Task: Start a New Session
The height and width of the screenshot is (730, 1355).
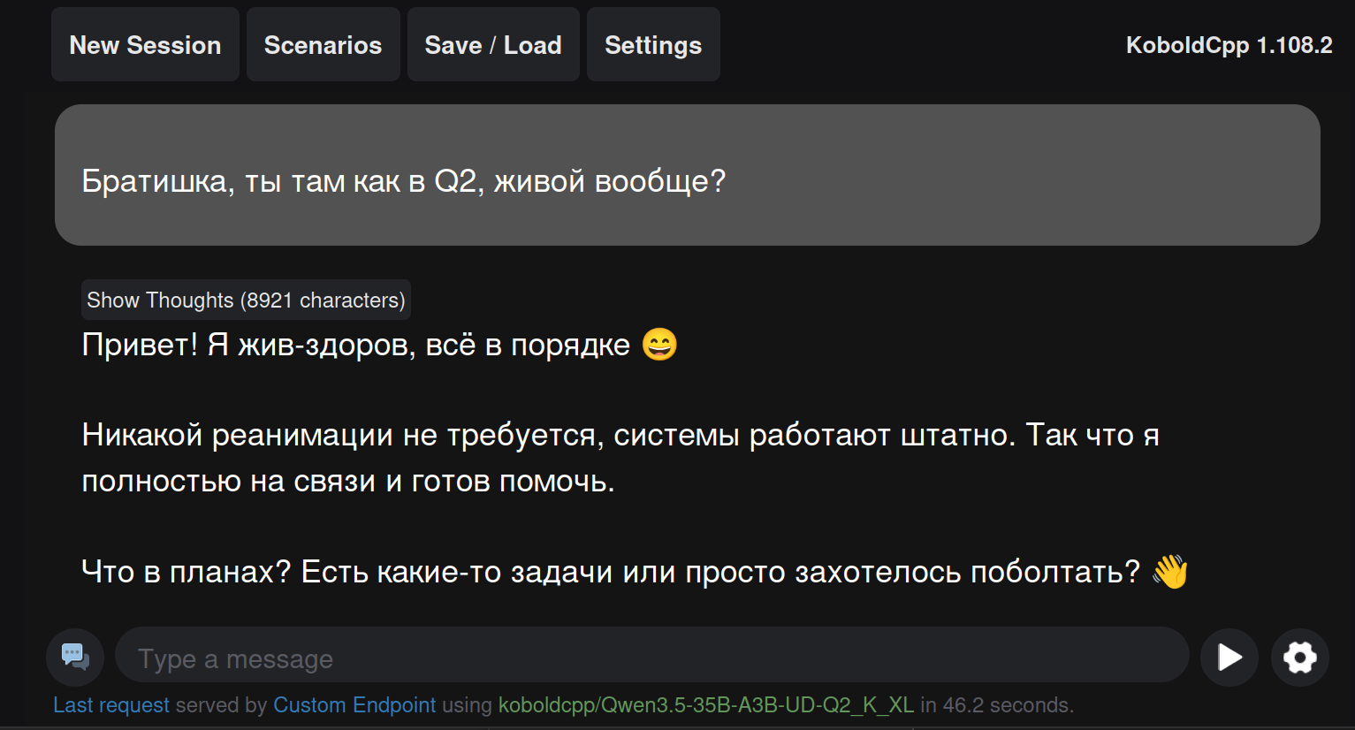Action: [x=145, y=45]
